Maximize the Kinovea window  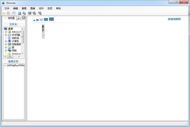(177, 2)
